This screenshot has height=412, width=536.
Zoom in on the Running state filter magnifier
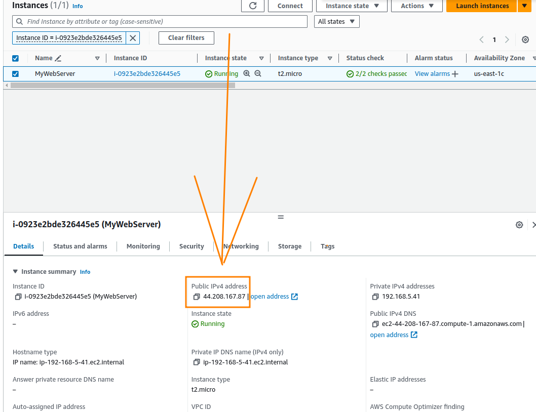pyautogui.click(x=248, y=73)
